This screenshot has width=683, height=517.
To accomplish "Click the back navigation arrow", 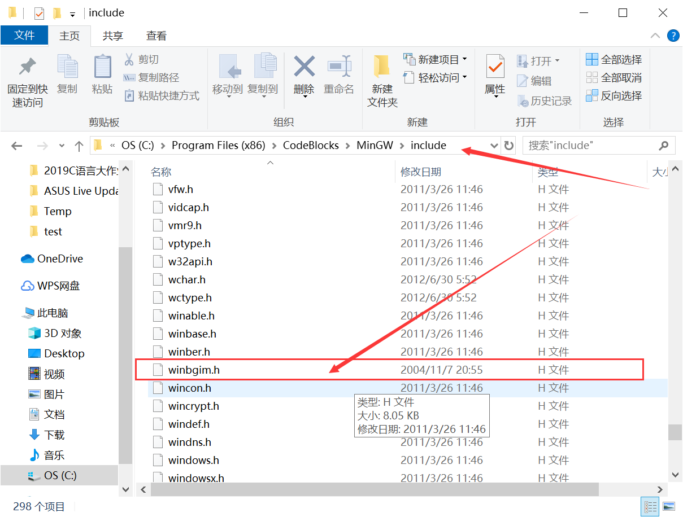I will pos(16,145).
